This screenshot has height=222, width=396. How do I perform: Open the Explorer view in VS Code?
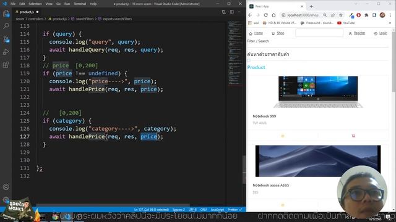tap(6, 14)
